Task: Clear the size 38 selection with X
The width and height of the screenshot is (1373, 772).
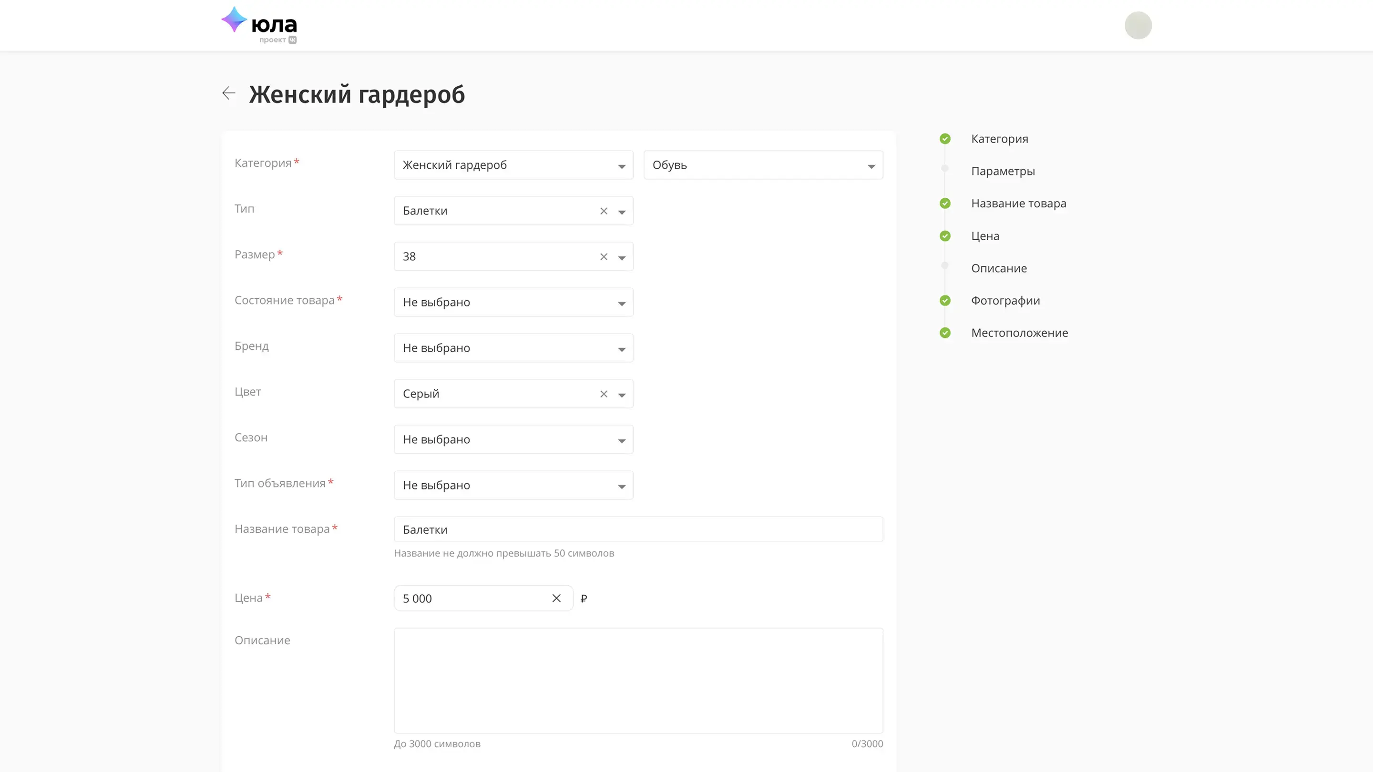Action: 604,257
